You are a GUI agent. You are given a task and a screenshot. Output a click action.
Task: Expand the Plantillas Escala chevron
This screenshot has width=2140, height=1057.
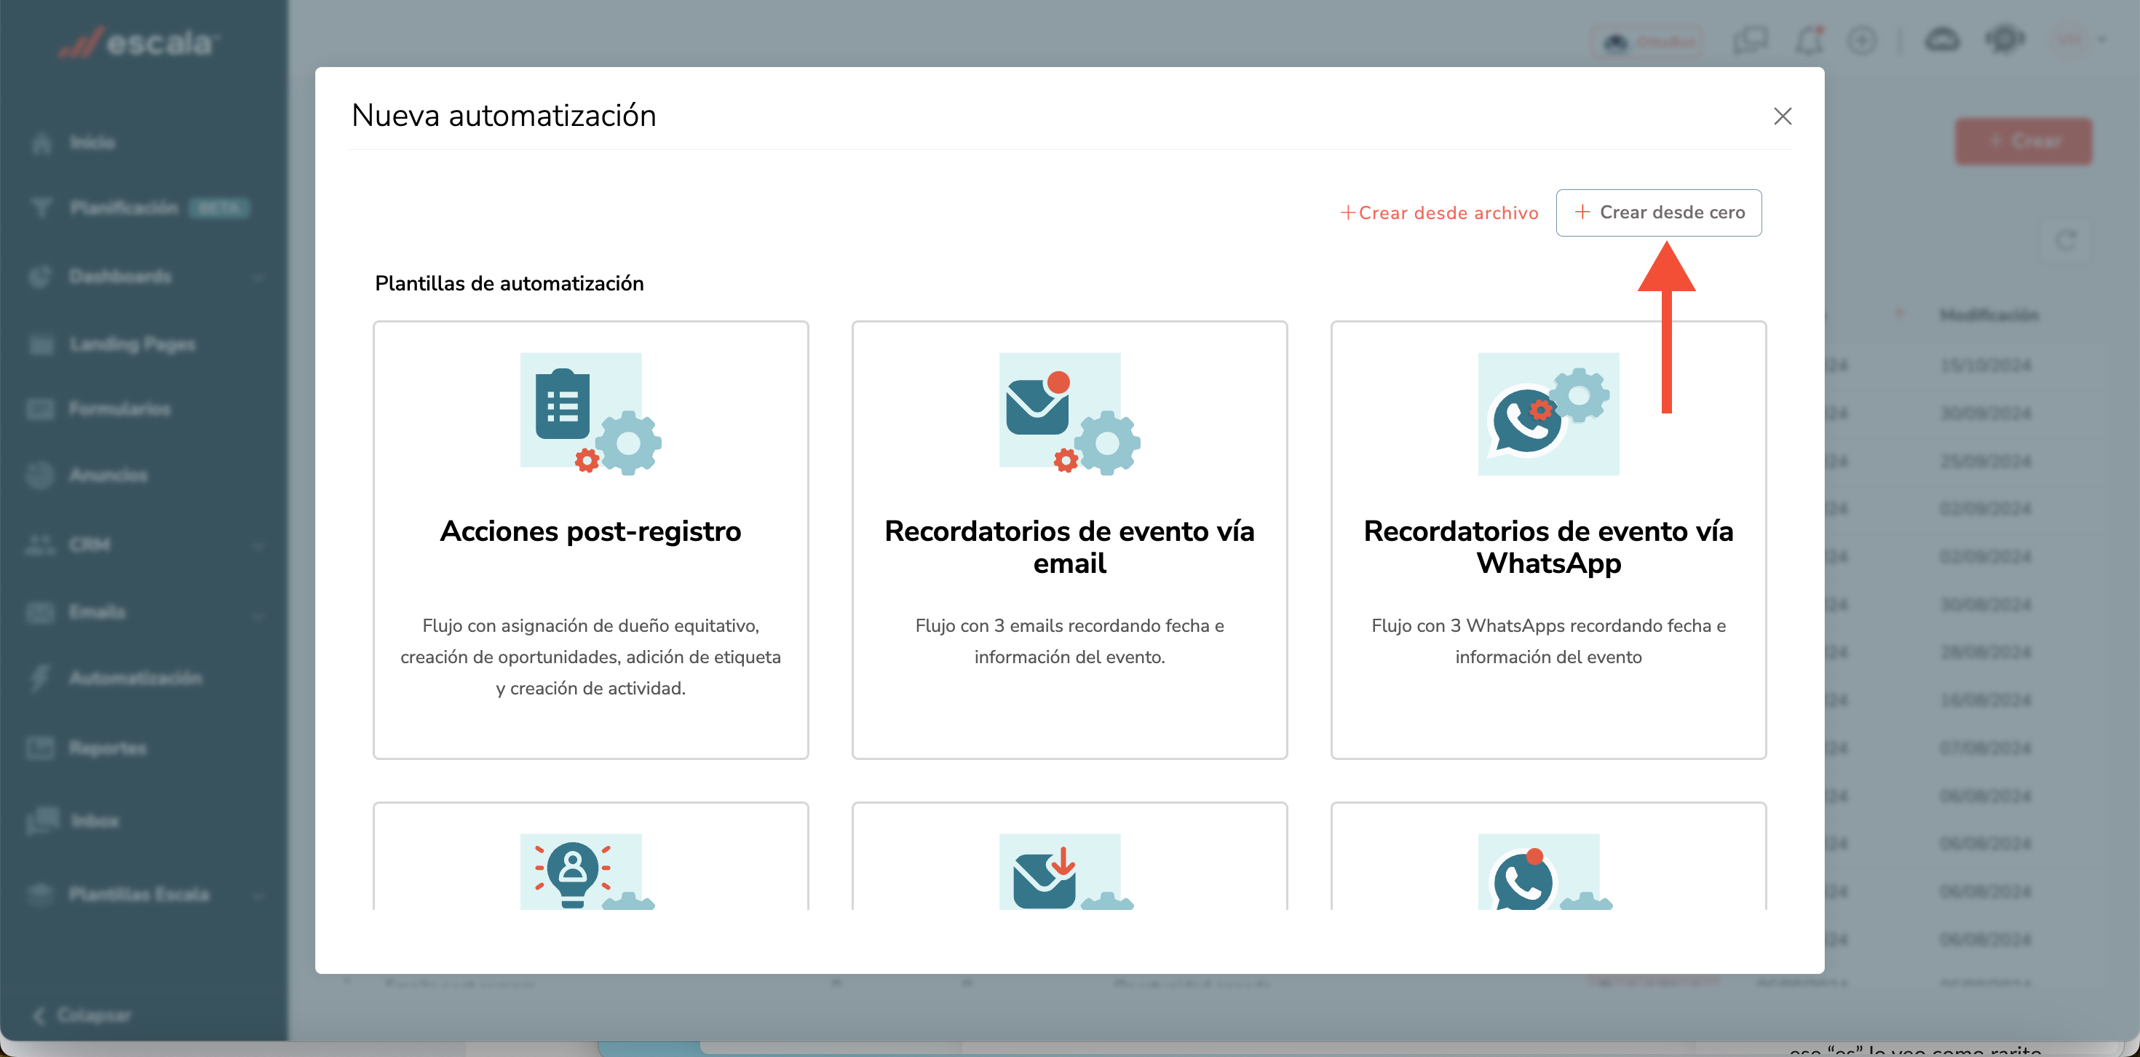point(258,896)
